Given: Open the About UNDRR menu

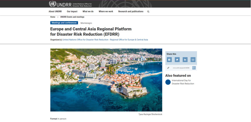Looking at the screenshot, I should coord(55,12).
